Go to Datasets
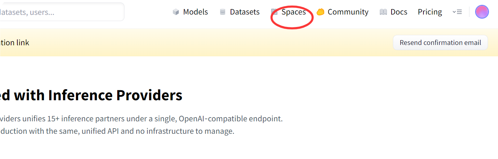This screenshot has width=498, height=159. [x=244, y=12]
